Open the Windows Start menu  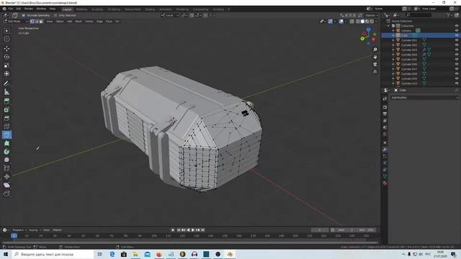coord(6,254)
